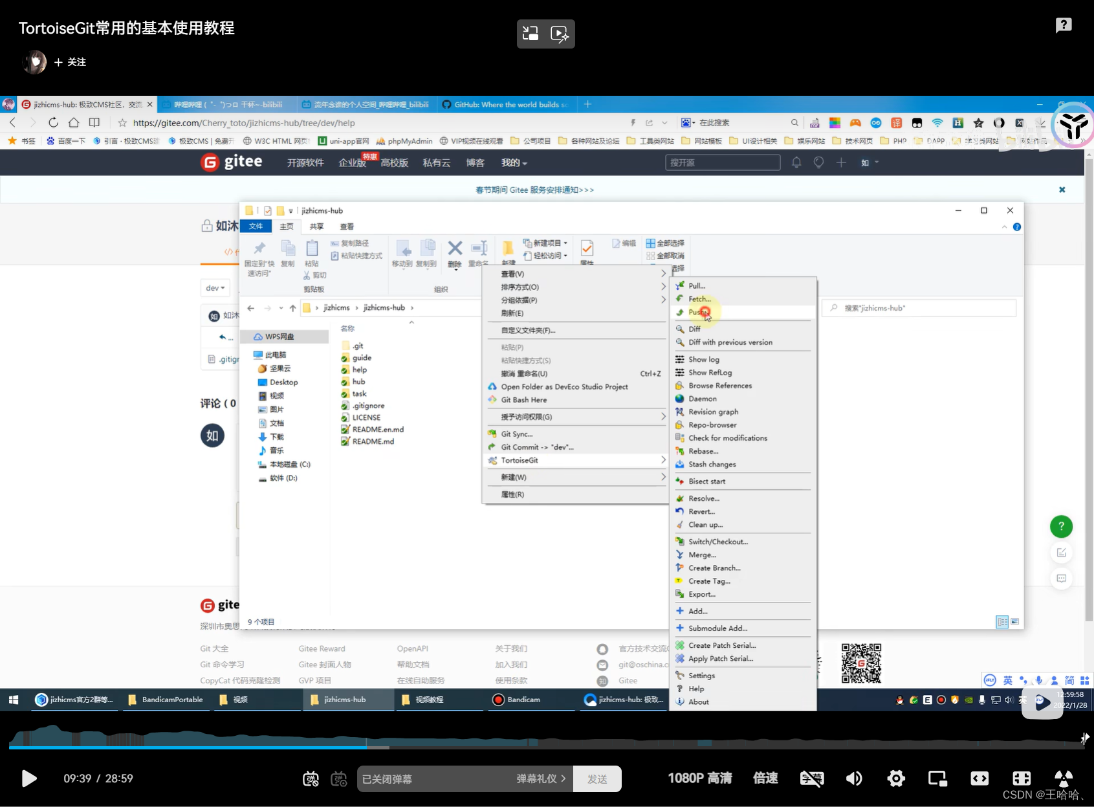Expand the 排序方式(O) submenu arrow

pyautogui.click(x=663, y=287)
